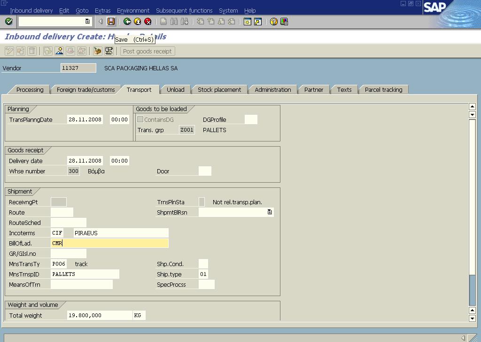This screenshot has width=481, height=342.
Task: Open the Customize Local Layout icon
Action: (284, 22)
